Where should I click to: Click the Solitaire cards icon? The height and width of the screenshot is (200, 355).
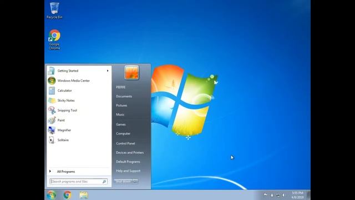(x=52, y=140)
